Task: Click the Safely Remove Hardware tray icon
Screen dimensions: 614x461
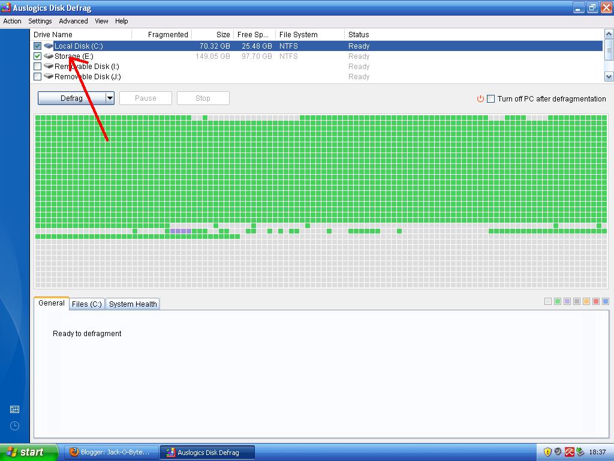Action: click(580, 452)
